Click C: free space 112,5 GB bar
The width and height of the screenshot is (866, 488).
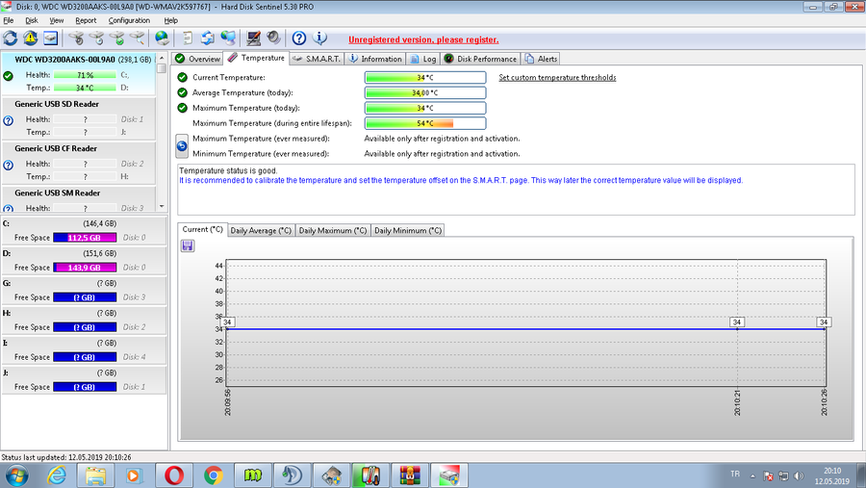click(x=85, y=238)
